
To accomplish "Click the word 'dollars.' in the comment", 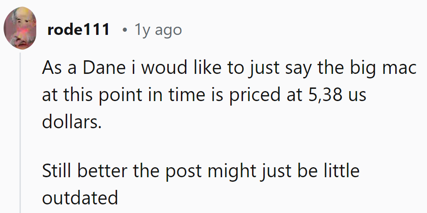I will pos(72,121).
